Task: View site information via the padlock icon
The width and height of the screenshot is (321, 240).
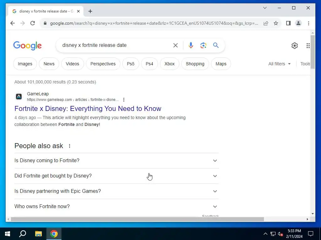Action: 45,23
